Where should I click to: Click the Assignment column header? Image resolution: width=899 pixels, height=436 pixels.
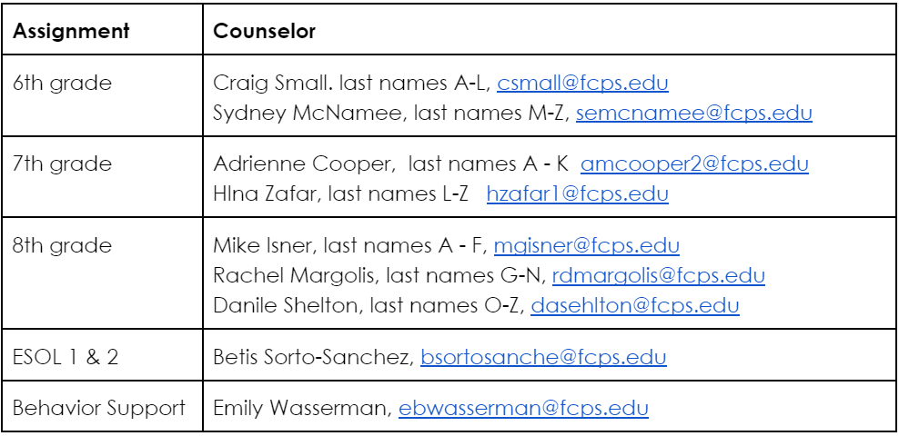(x=71, y=31)
